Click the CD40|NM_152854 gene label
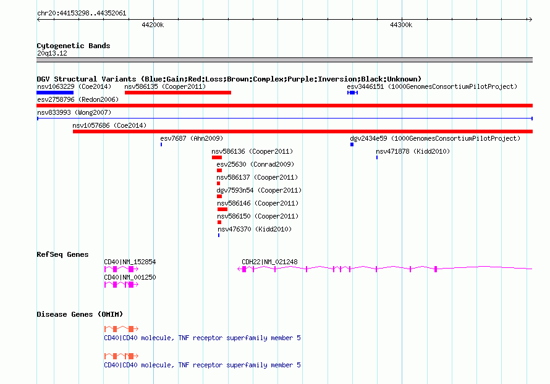This screenshot has height=384, width=550. (x=130, y=262)
